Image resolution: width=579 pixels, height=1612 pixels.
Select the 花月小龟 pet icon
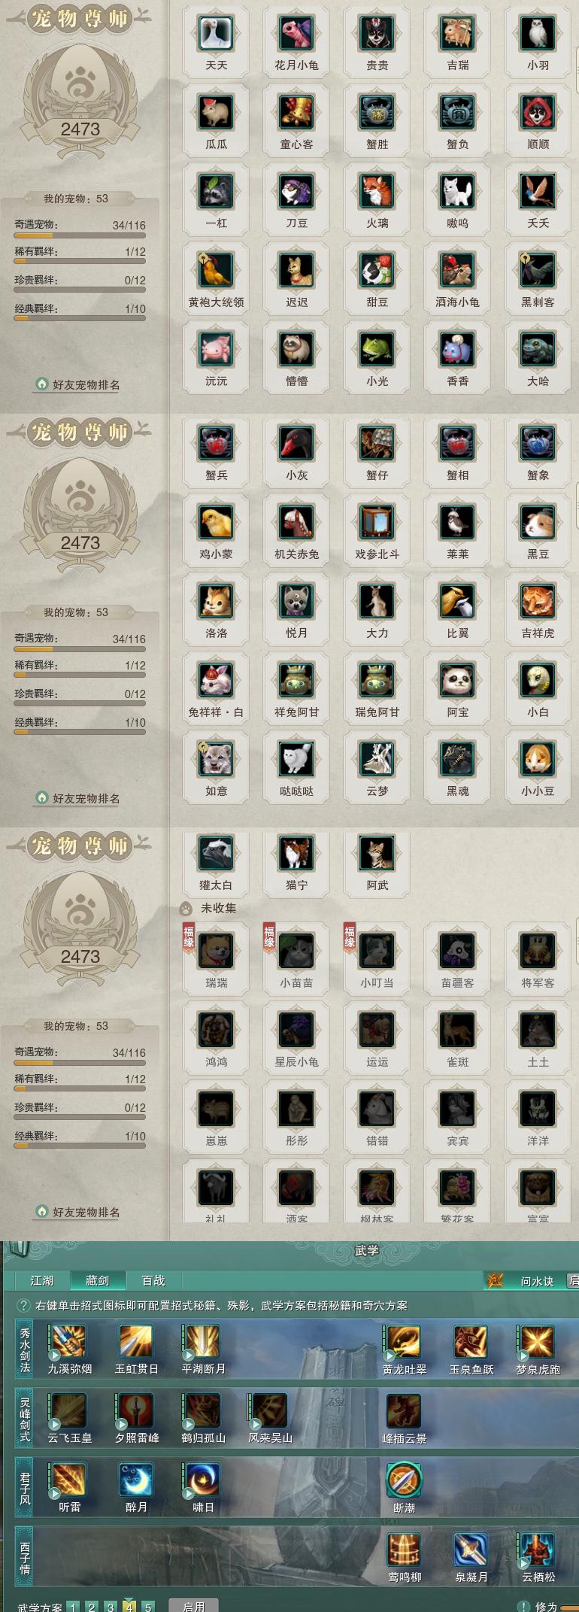296,33
